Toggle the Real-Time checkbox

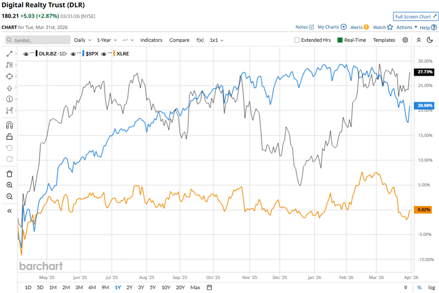[340, 40]
